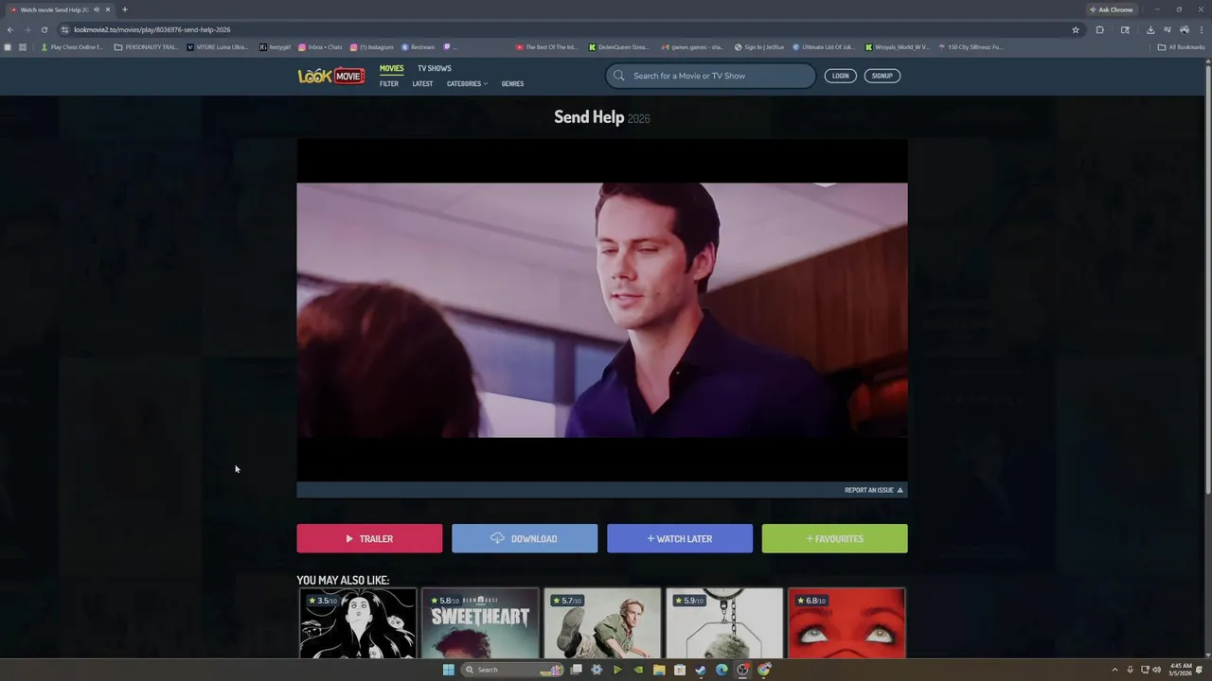Image resolution: width=1212 pixels, height=681 pixels.
Task: Open Google Chrome from taskbar
Action: (x=764, y=670)
